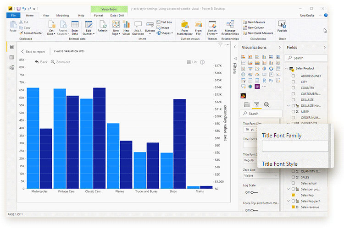The image size is (344, 229).
Task: Switch to the View tab
Action: click(46, 15)
